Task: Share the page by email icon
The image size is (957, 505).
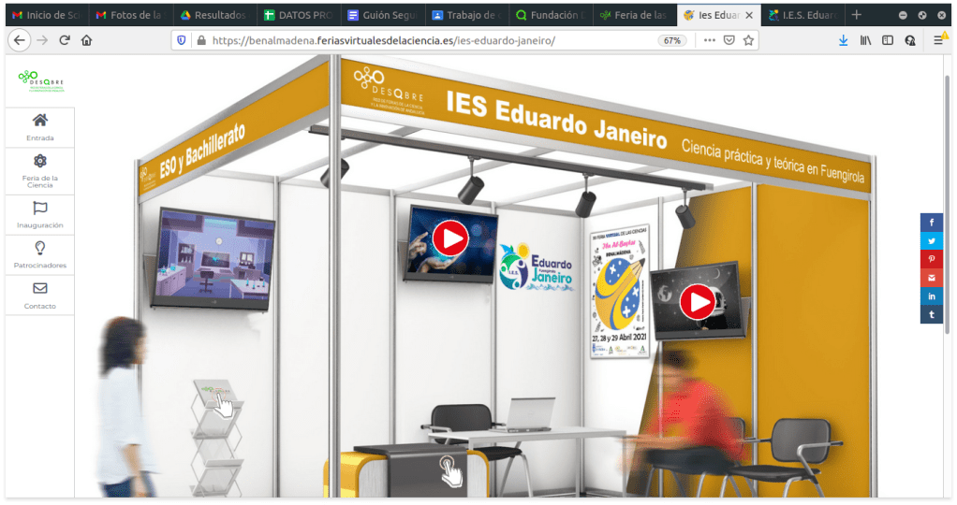Action: (x=932, y=278)
